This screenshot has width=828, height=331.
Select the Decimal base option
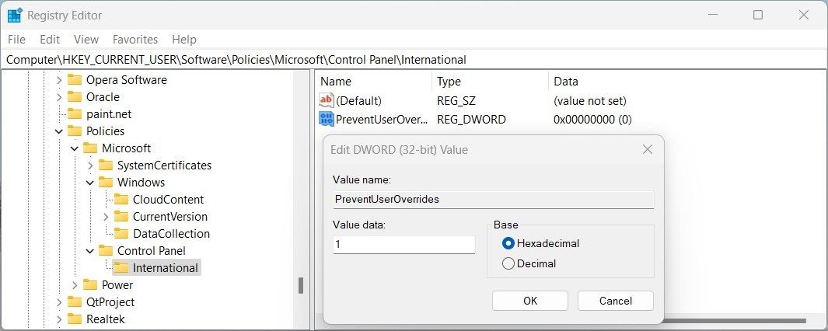point(508,263)
